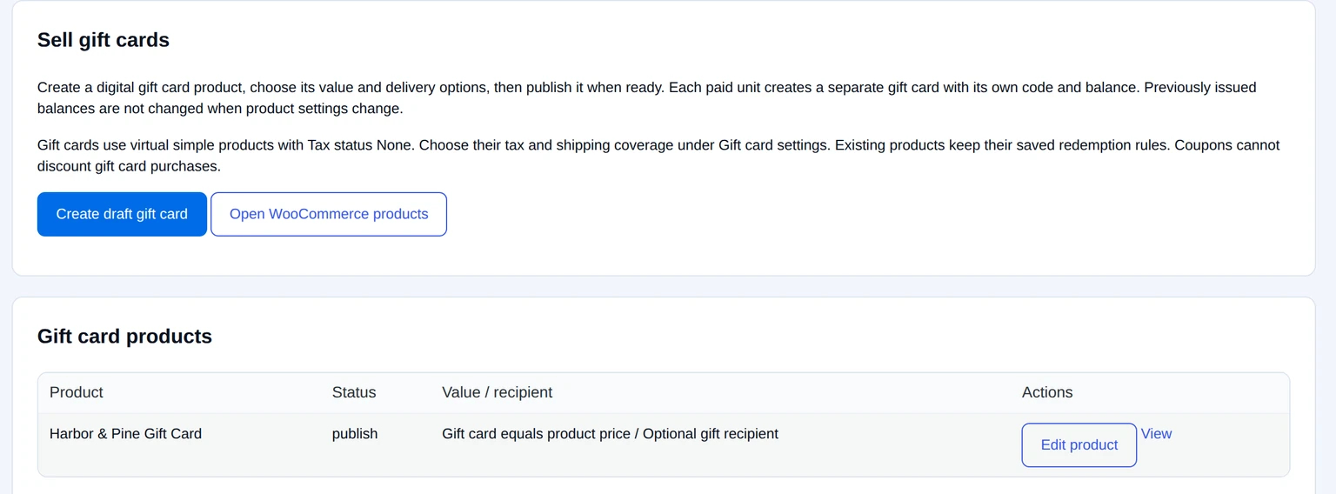Click the Gift card equals product price text
Viewport: 1336px width, 494px height.
click(536, 433)
